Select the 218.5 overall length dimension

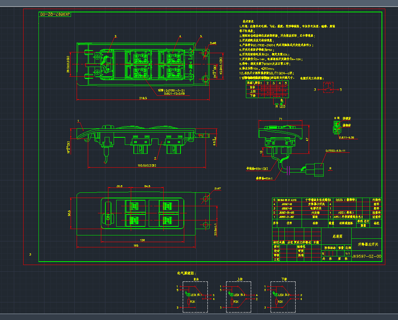click(x=143, y=98)
